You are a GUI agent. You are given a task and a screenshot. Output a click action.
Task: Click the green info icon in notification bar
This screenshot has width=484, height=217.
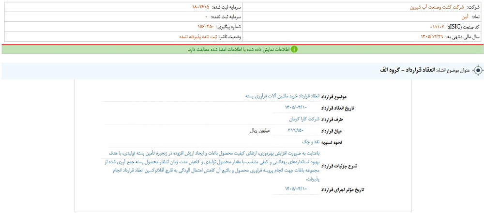pyautogui.click(x=294, y=49)
